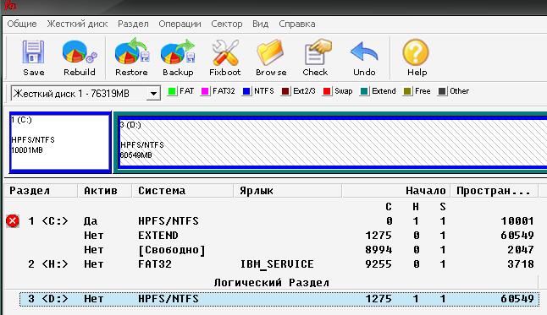Select the 3 <D:> logical partition row
547x315 pixels.
click(x=279, y=299)
